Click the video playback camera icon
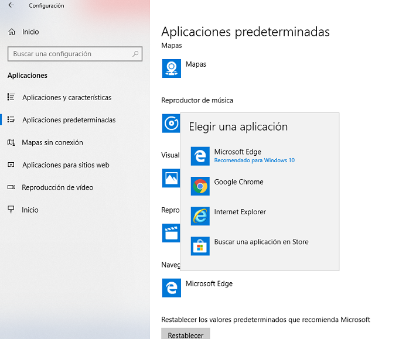Viewport: 399px width, 339px height. pos(11,187)
